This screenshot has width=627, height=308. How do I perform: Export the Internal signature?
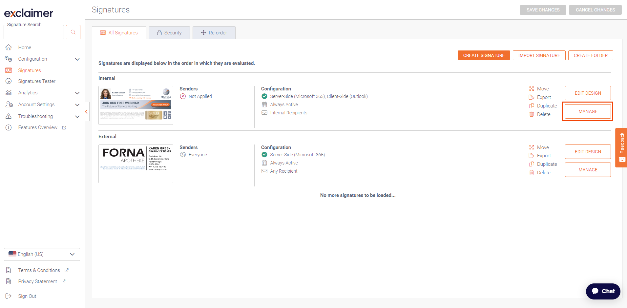tap(544, 97)
